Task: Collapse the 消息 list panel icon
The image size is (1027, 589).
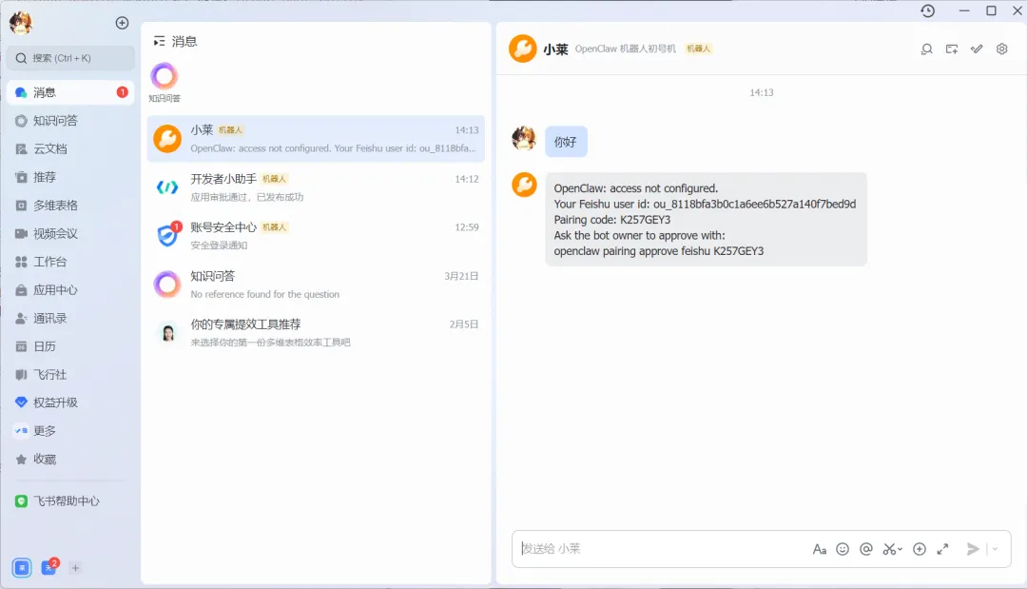Action: click(x=159, y=41)
